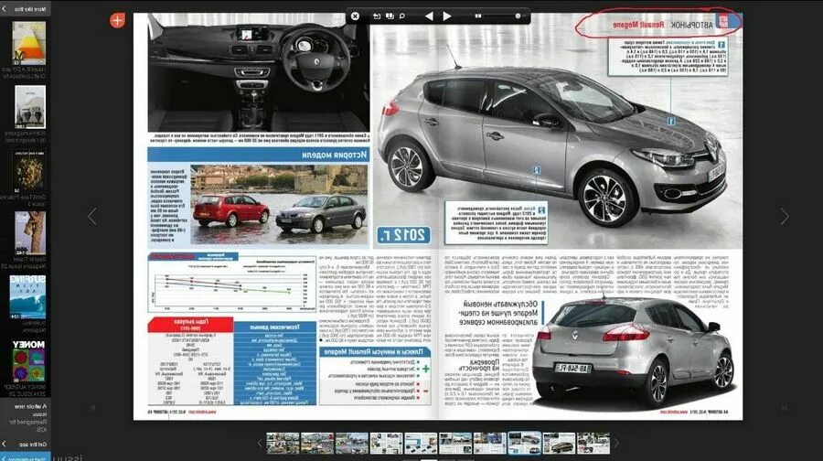
Task: Select the seventh page thumbnail in the strip
Action: pyautogui.click(x=490, y=443)
